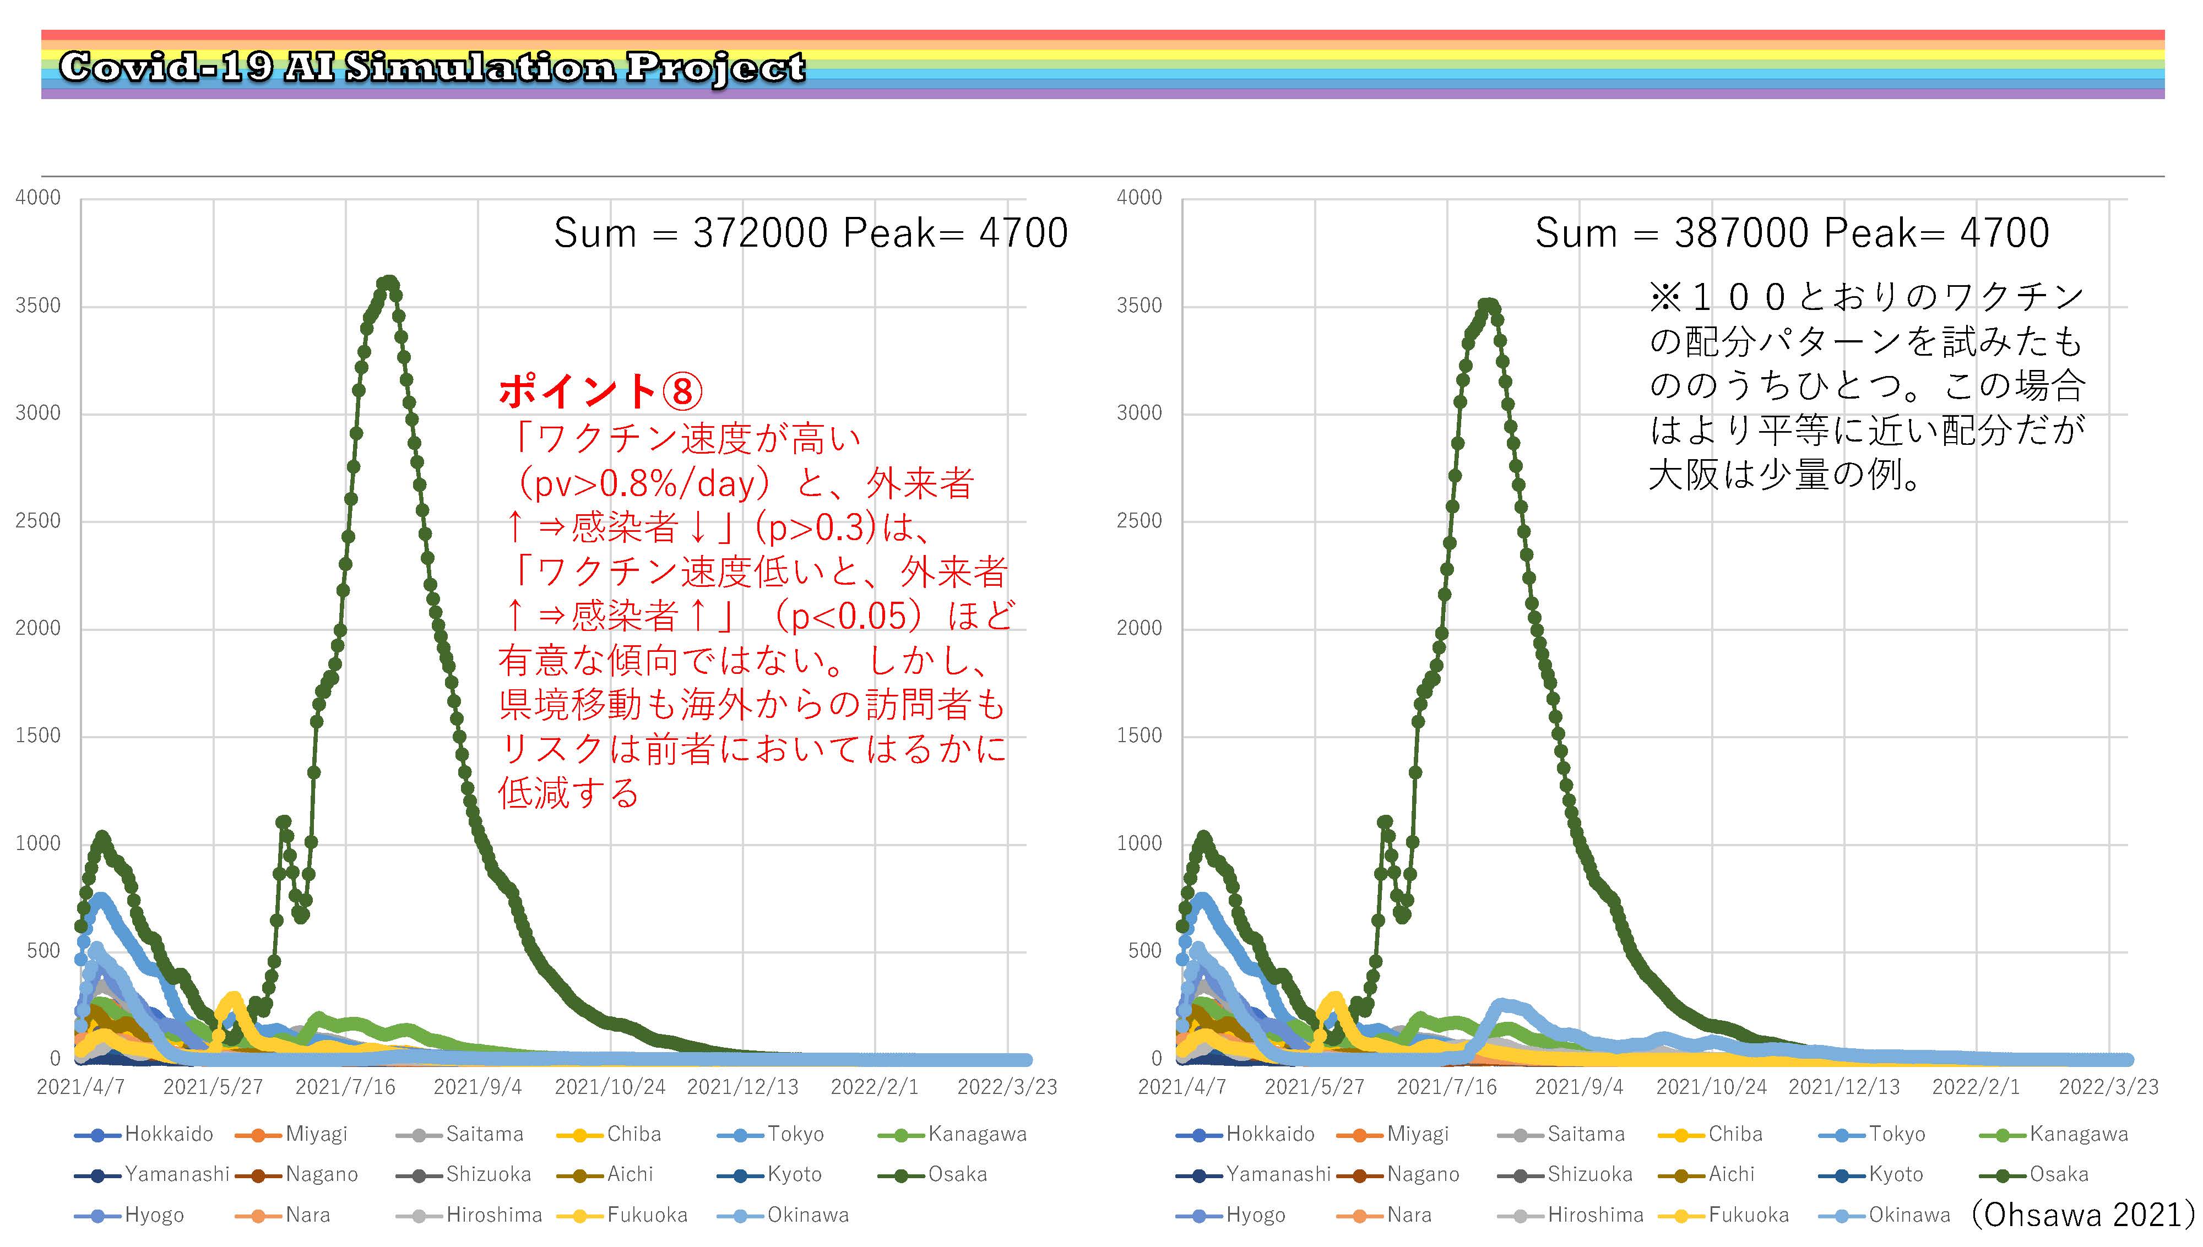The image size is (2203, 1247).
Task: Select Hiroshima in the left chart legend
Action: click(x=469, y=1215)
